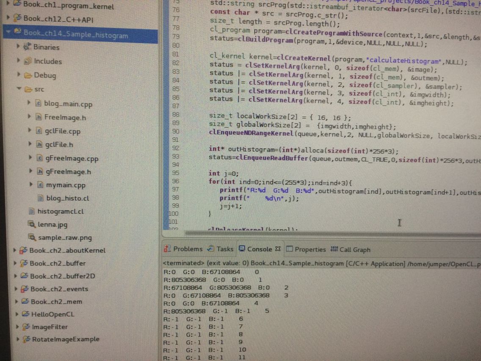
Task: Expand the Book_ch12_C++API project
Action: [x=8, y=17]
